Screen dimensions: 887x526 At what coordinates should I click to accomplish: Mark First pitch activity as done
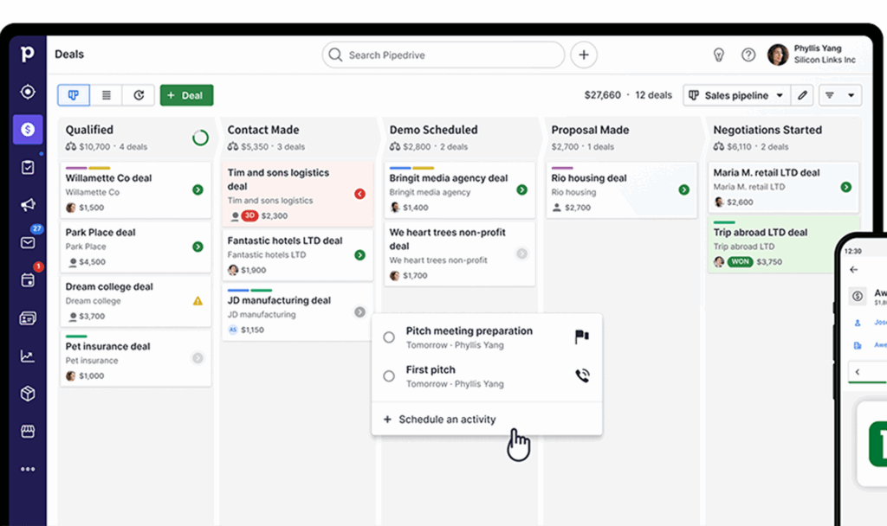(389, 375)
